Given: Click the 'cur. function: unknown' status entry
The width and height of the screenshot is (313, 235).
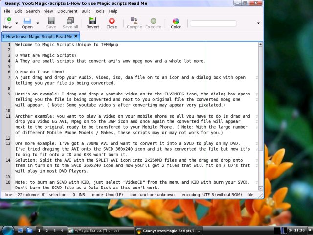Looking at the screenshot, I should [x=152, y=195].
